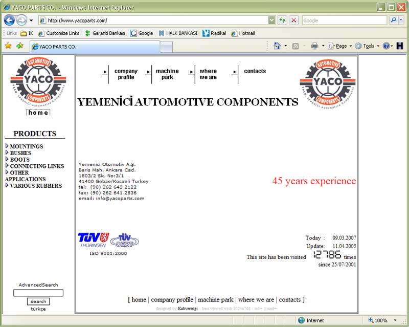
Task: Expand the Print dropdown arrow
Action: pos(323,46)
